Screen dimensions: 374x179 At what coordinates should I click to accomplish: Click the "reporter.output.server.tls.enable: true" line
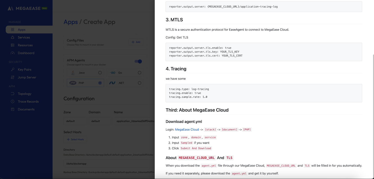click(x=200, y=48)
